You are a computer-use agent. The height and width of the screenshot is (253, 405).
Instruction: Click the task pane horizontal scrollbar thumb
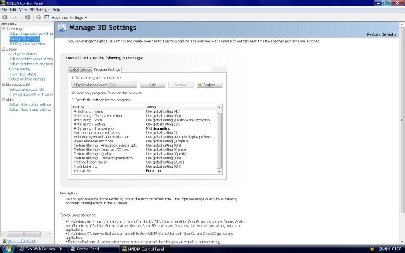point(23,234)
